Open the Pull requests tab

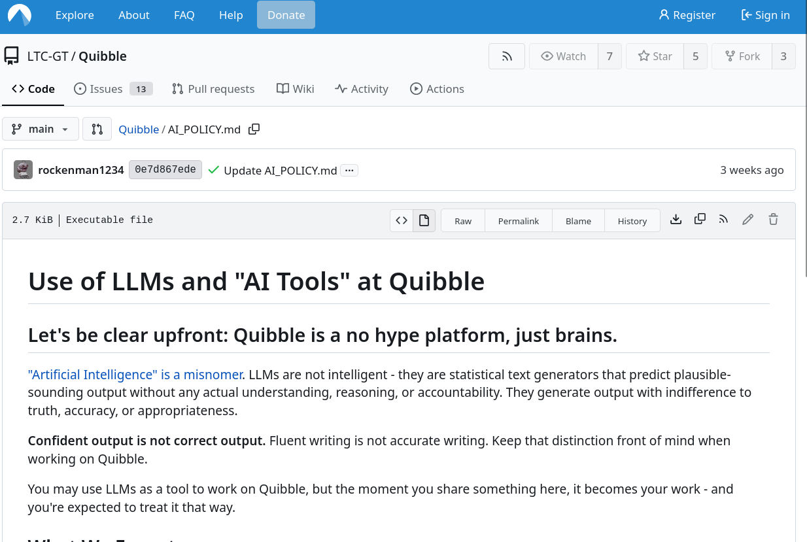tap(213, 89)
